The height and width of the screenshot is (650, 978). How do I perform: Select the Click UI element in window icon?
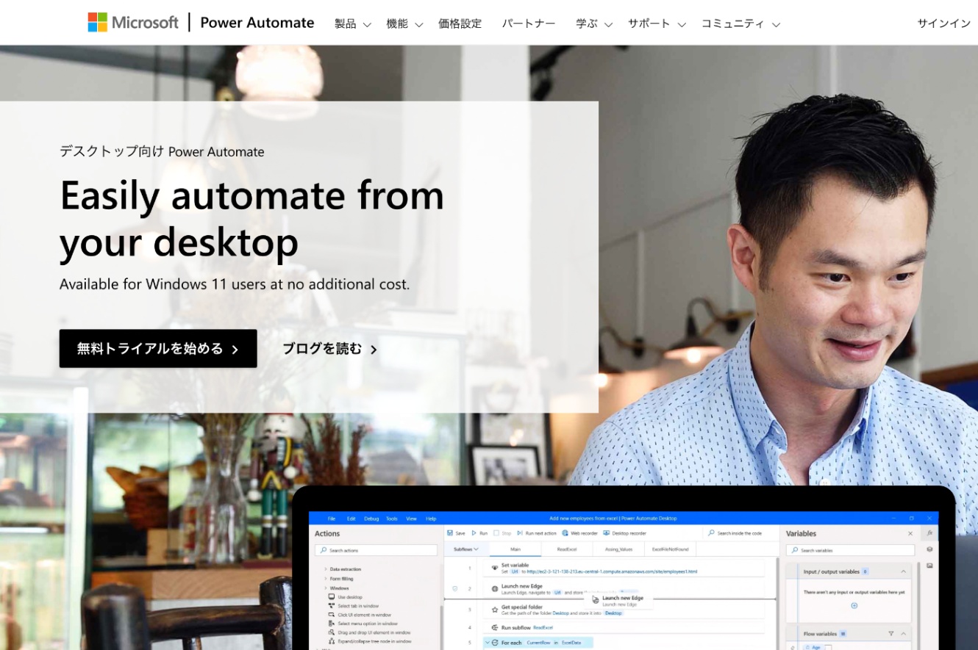click(x=332, y=615)
